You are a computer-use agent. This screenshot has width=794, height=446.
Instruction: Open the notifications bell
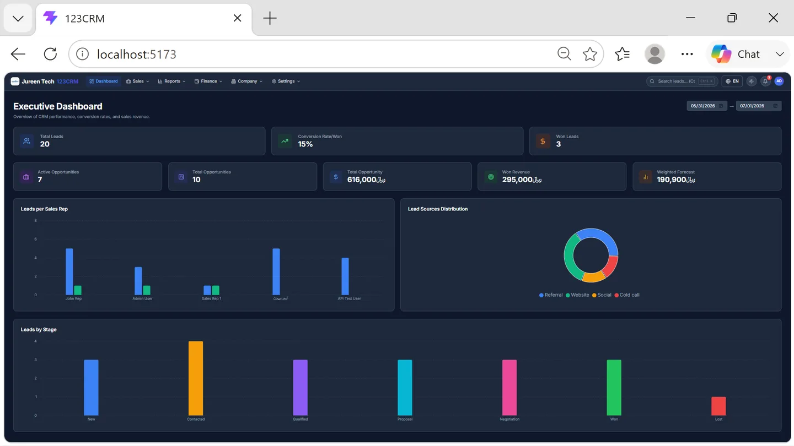(765, 81)
